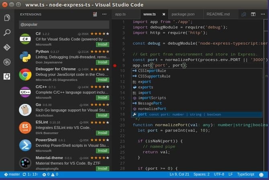Click open changes icon in editor toolbar

pos(244,14)
